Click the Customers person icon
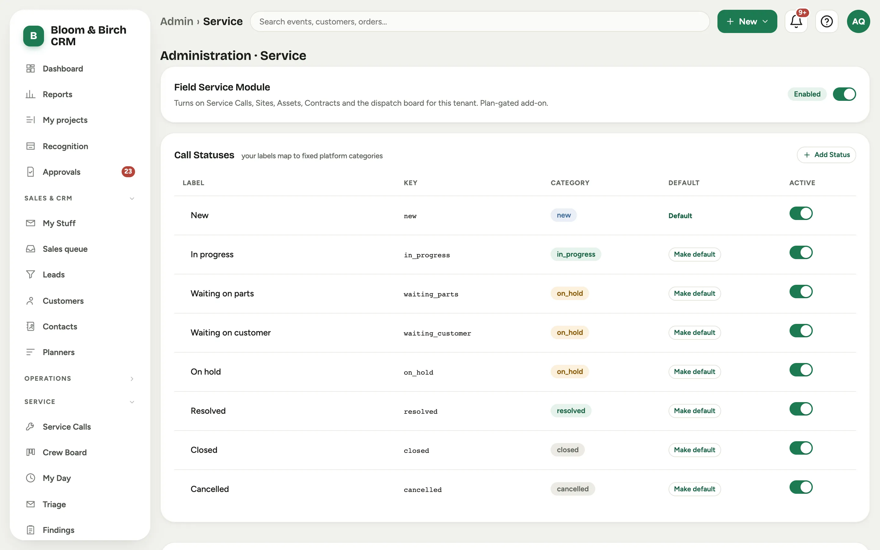The height and width of the screenshot is (550, 880). [31, 301]
